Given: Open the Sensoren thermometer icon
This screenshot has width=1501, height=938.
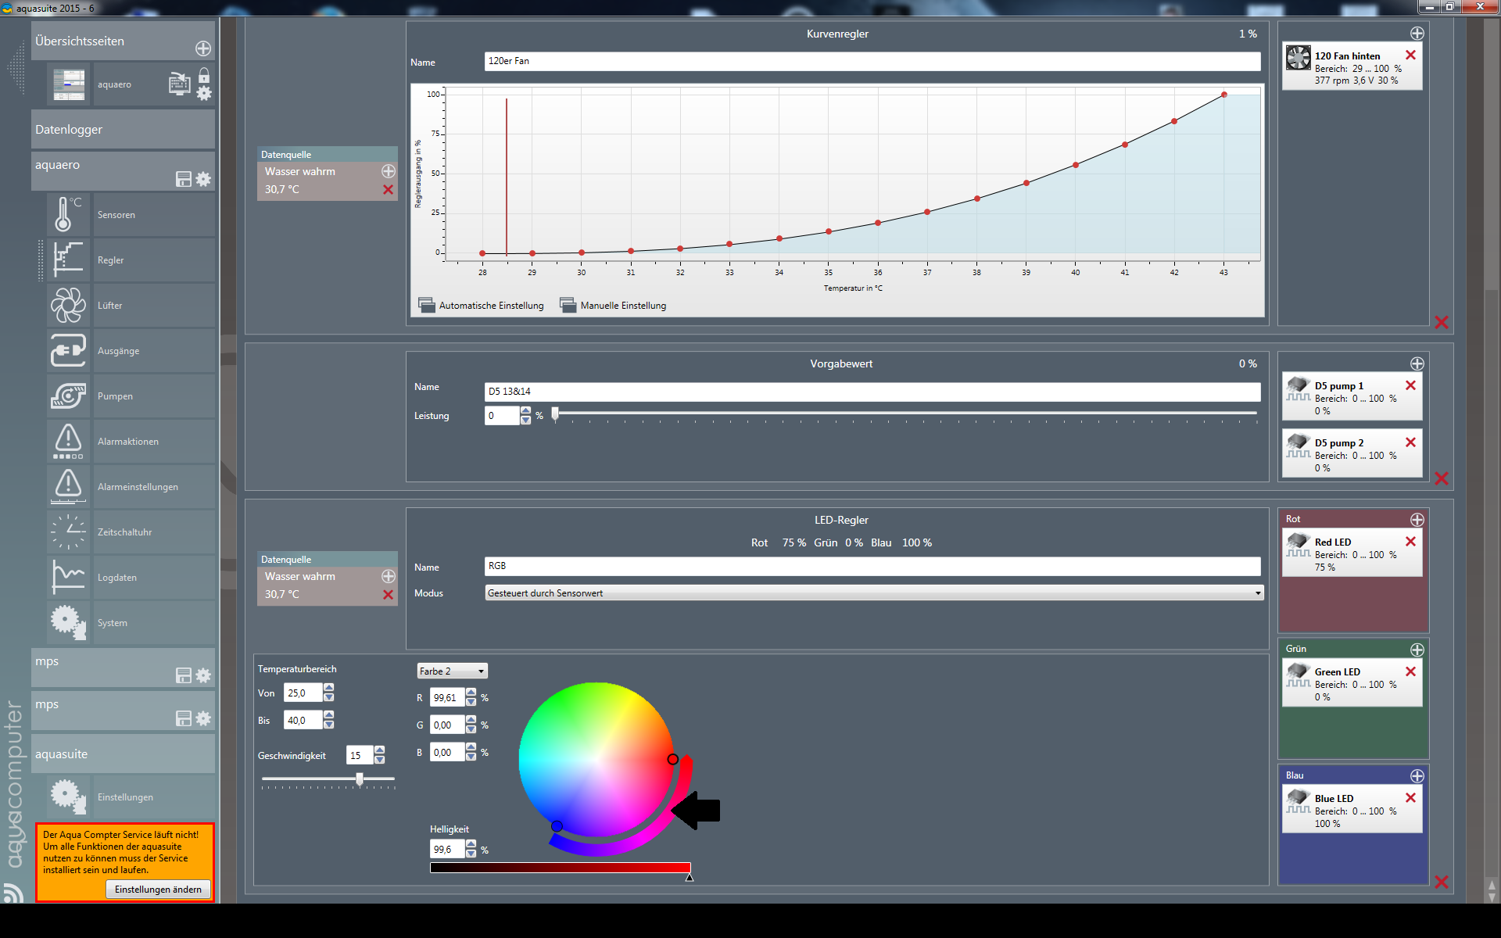Looking at the screenshot, I should coord(68,214).
